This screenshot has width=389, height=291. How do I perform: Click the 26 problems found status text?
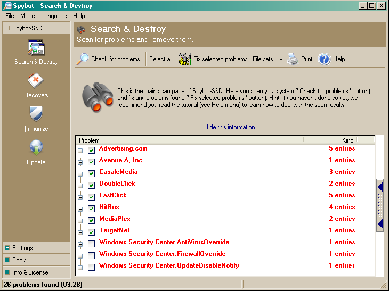(x=43, y=285)
